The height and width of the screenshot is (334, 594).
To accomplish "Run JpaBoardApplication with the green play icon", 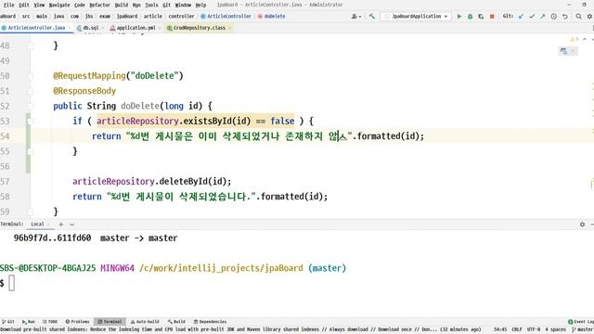I will pyautogui.click(x=459, y=17).
